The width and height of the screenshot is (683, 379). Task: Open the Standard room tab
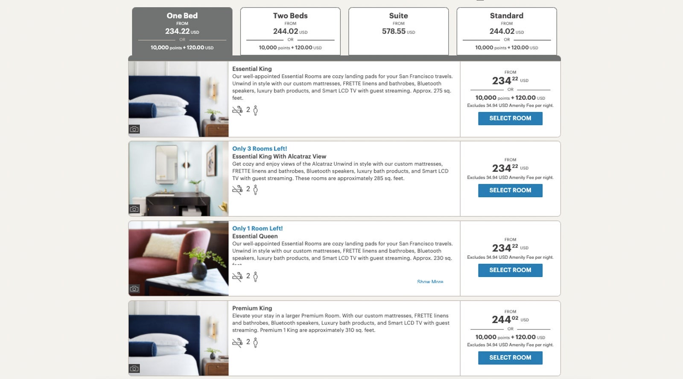pos(506,31)
